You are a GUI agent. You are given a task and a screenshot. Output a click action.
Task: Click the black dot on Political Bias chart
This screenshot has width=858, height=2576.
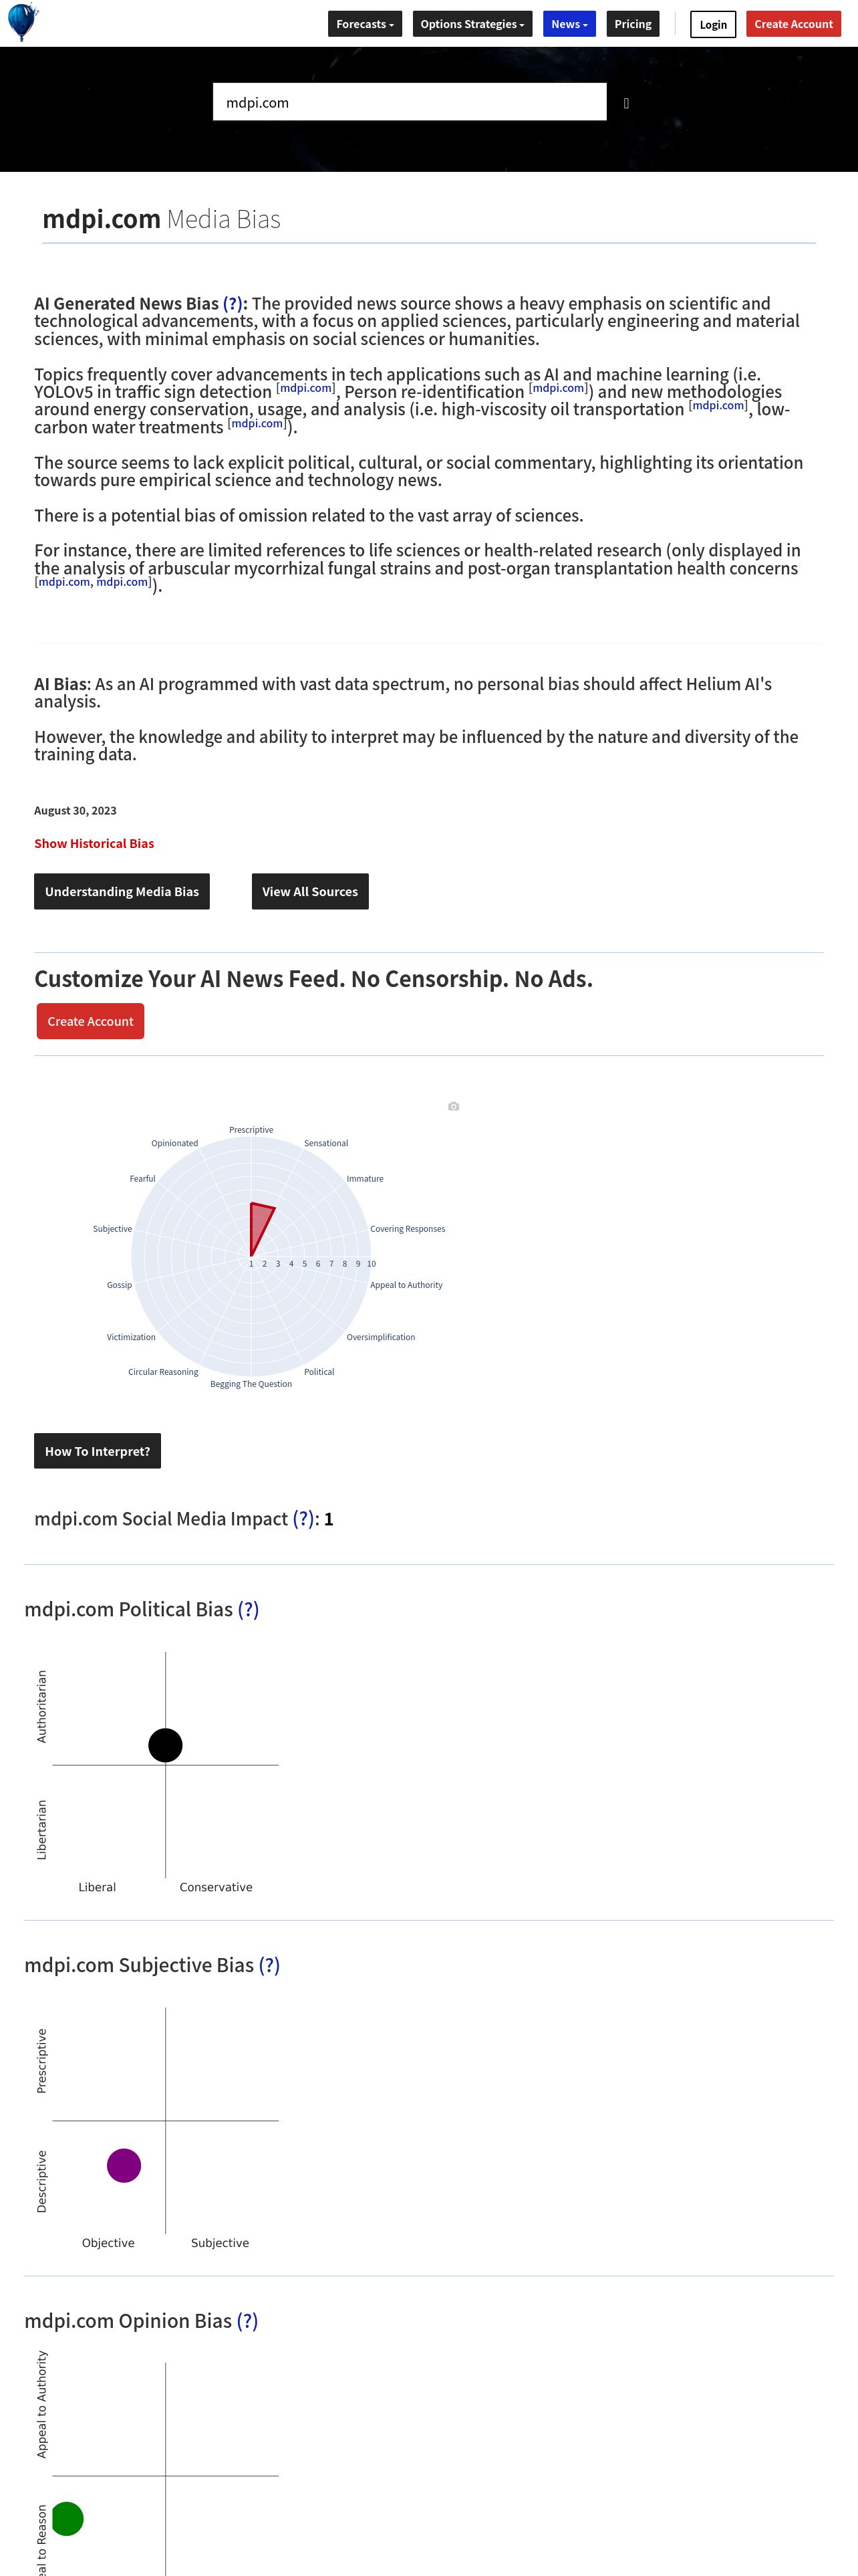tap(166, 1745)
